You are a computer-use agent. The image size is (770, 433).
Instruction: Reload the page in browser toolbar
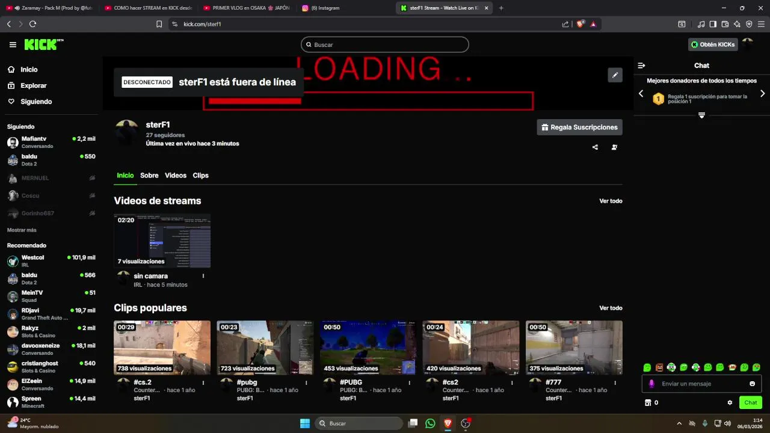pyautogui.click(x=32, y=24)
